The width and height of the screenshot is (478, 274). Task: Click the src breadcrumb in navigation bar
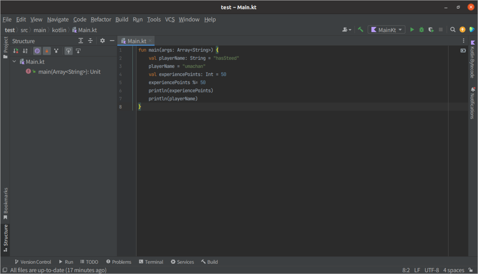[24, 30]
